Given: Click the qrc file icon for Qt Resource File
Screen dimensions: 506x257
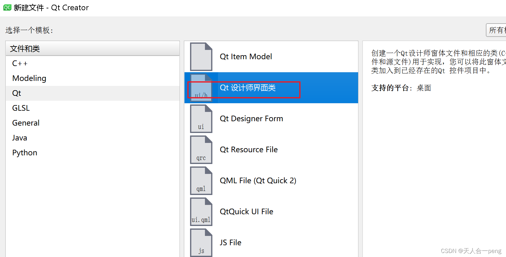Looking at the screenshot, I should pos(201,150).
